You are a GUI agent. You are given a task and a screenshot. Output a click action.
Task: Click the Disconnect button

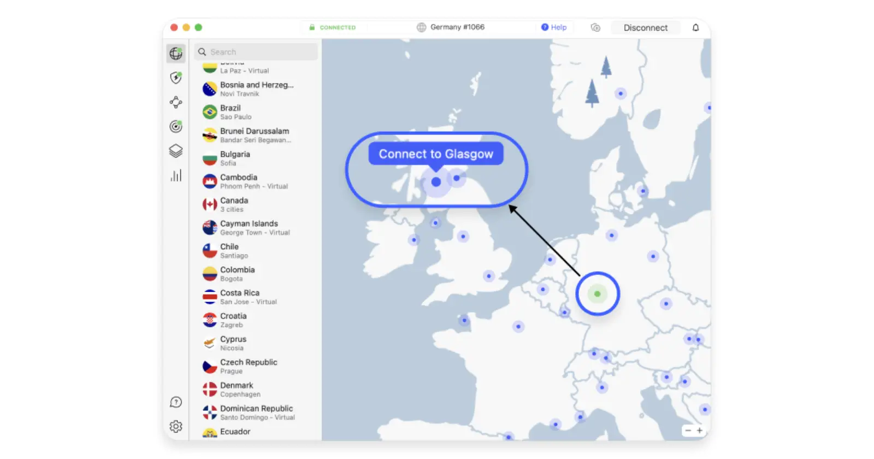(646, 27)
